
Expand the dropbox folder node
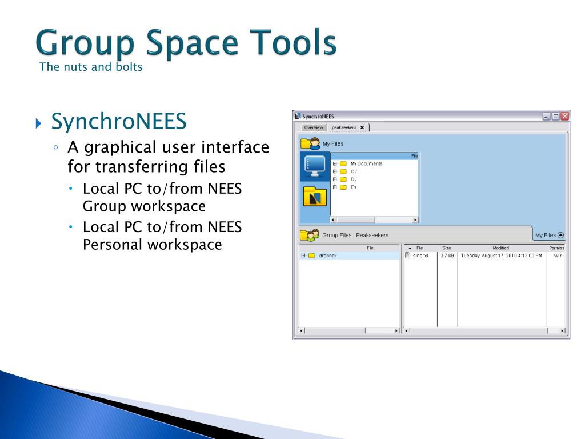(x=303, y=256)
